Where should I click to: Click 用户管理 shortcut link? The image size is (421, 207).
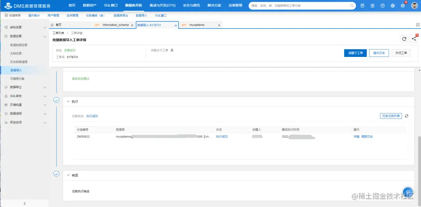click(53, 16)
